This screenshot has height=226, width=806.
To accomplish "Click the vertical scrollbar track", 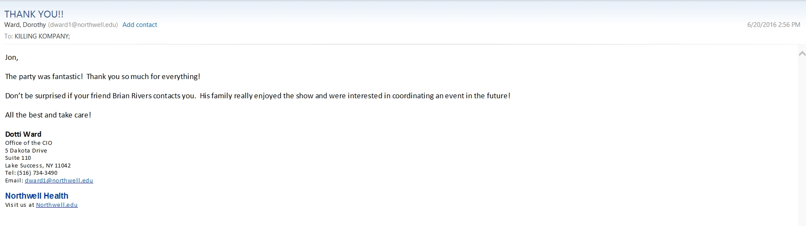I will [x=802, y=141].
